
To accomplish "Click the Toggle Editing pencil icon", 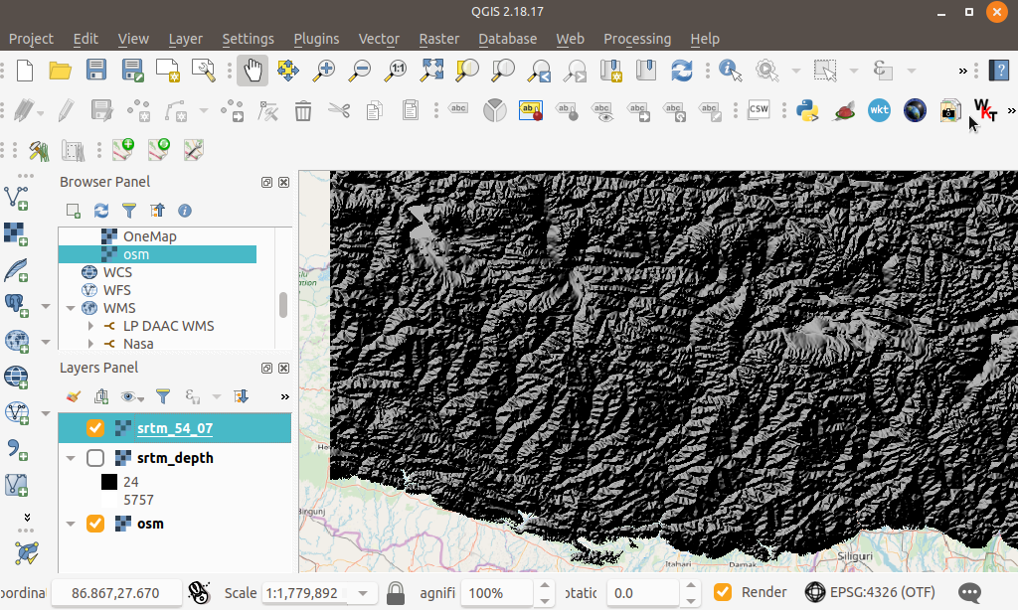I will [x=66, y=111].
